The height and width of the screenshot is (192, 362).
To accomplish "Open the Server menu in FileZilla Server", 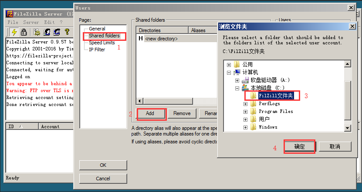I will pos(31,22).
